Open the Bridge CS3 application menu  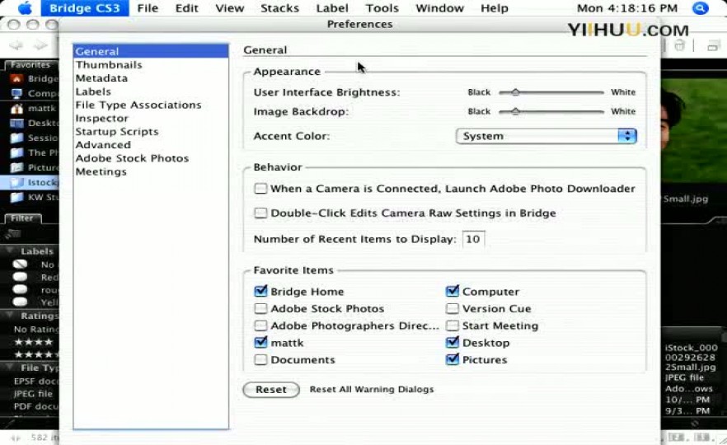coord(85,8)
